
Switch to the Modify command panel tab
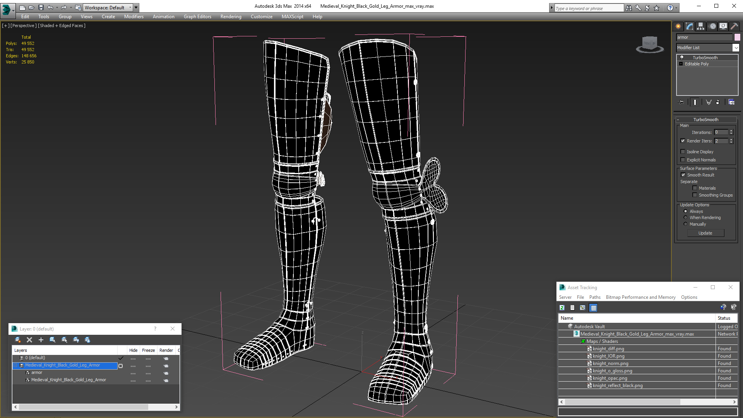[690, 26]
